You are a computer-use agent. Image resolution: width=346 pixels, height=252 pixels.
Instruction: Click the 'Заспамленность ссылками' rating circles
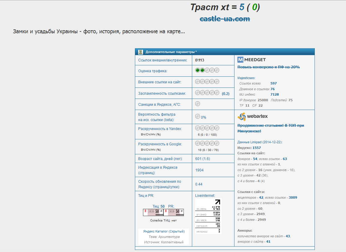207,93
